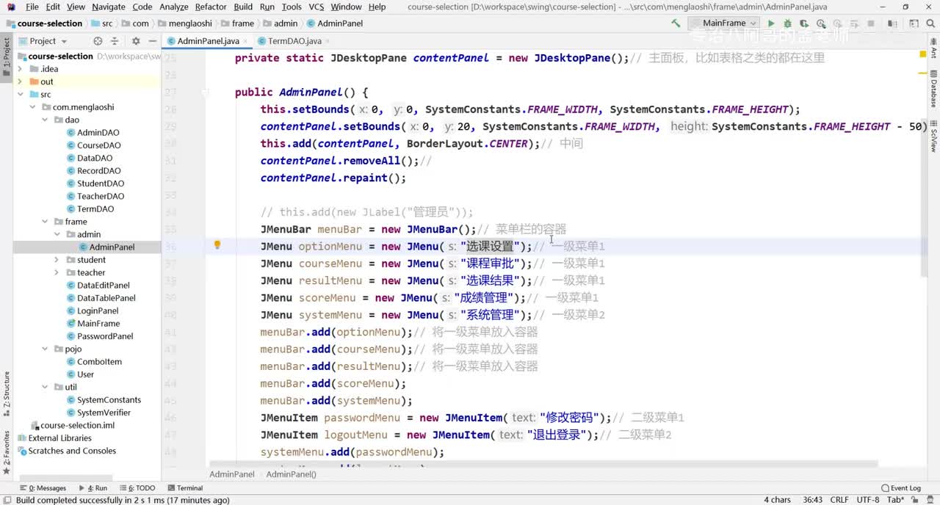Expand the .idea folder
Image resolution: width=940 pixels, height=505 pixels.
[21, 69]
